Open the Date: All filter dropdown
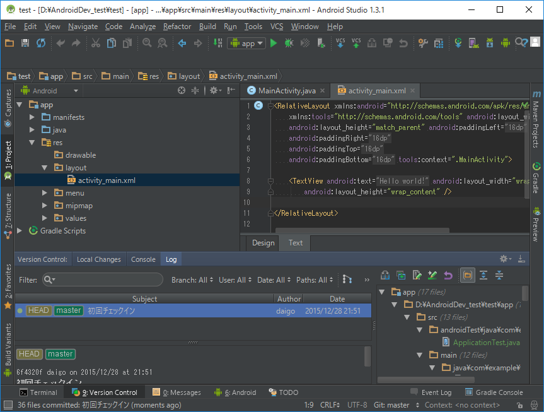Screen dimensions: 544x412 click(274, 280)
